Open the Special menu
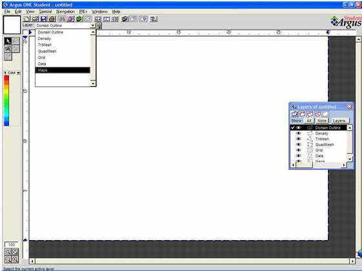Image resolution: width=362 pixels, height=271 pixels. pyautogui.click(x=45, y=12)
